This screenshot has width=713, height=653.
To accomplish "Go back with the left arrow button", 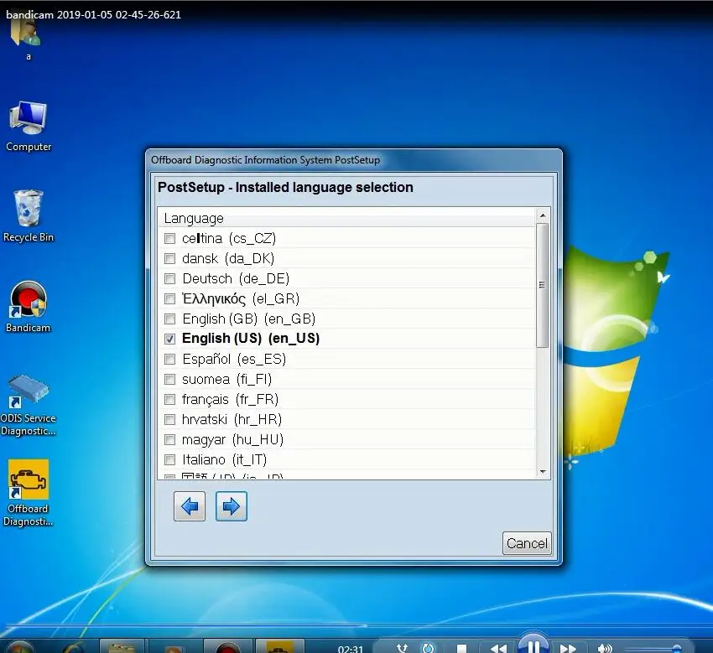I will pyautogui.click(x=190, y=506).
